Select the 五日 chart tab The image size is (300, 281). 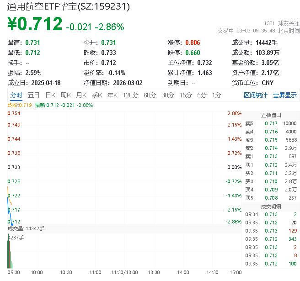(x=33, y=95)
